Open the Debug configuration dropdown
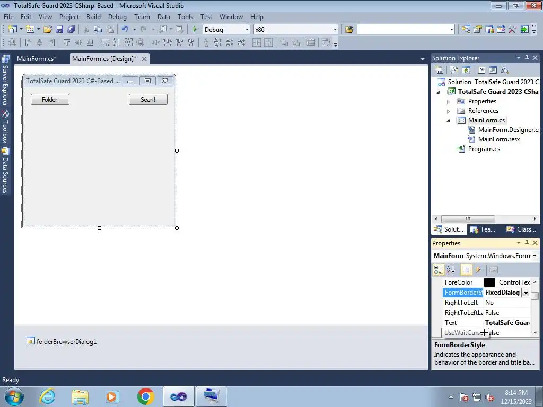 click(x=247, y=30)
